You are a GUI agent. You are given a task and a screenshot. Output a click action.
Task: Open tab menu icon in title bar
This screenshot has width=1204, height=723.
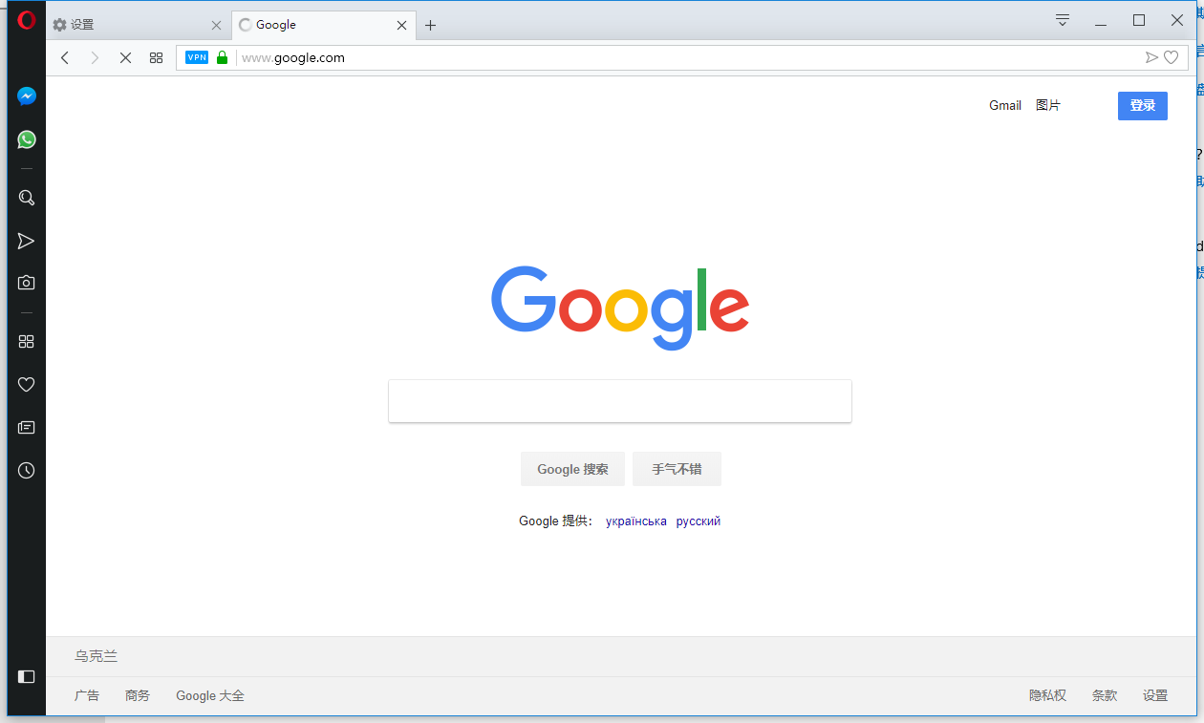(x=1063, y=20)
